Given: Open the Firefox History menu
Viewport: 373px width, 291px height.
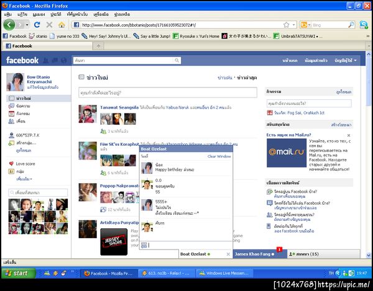Looking at the screenshot, I should (x=56, y=14).
